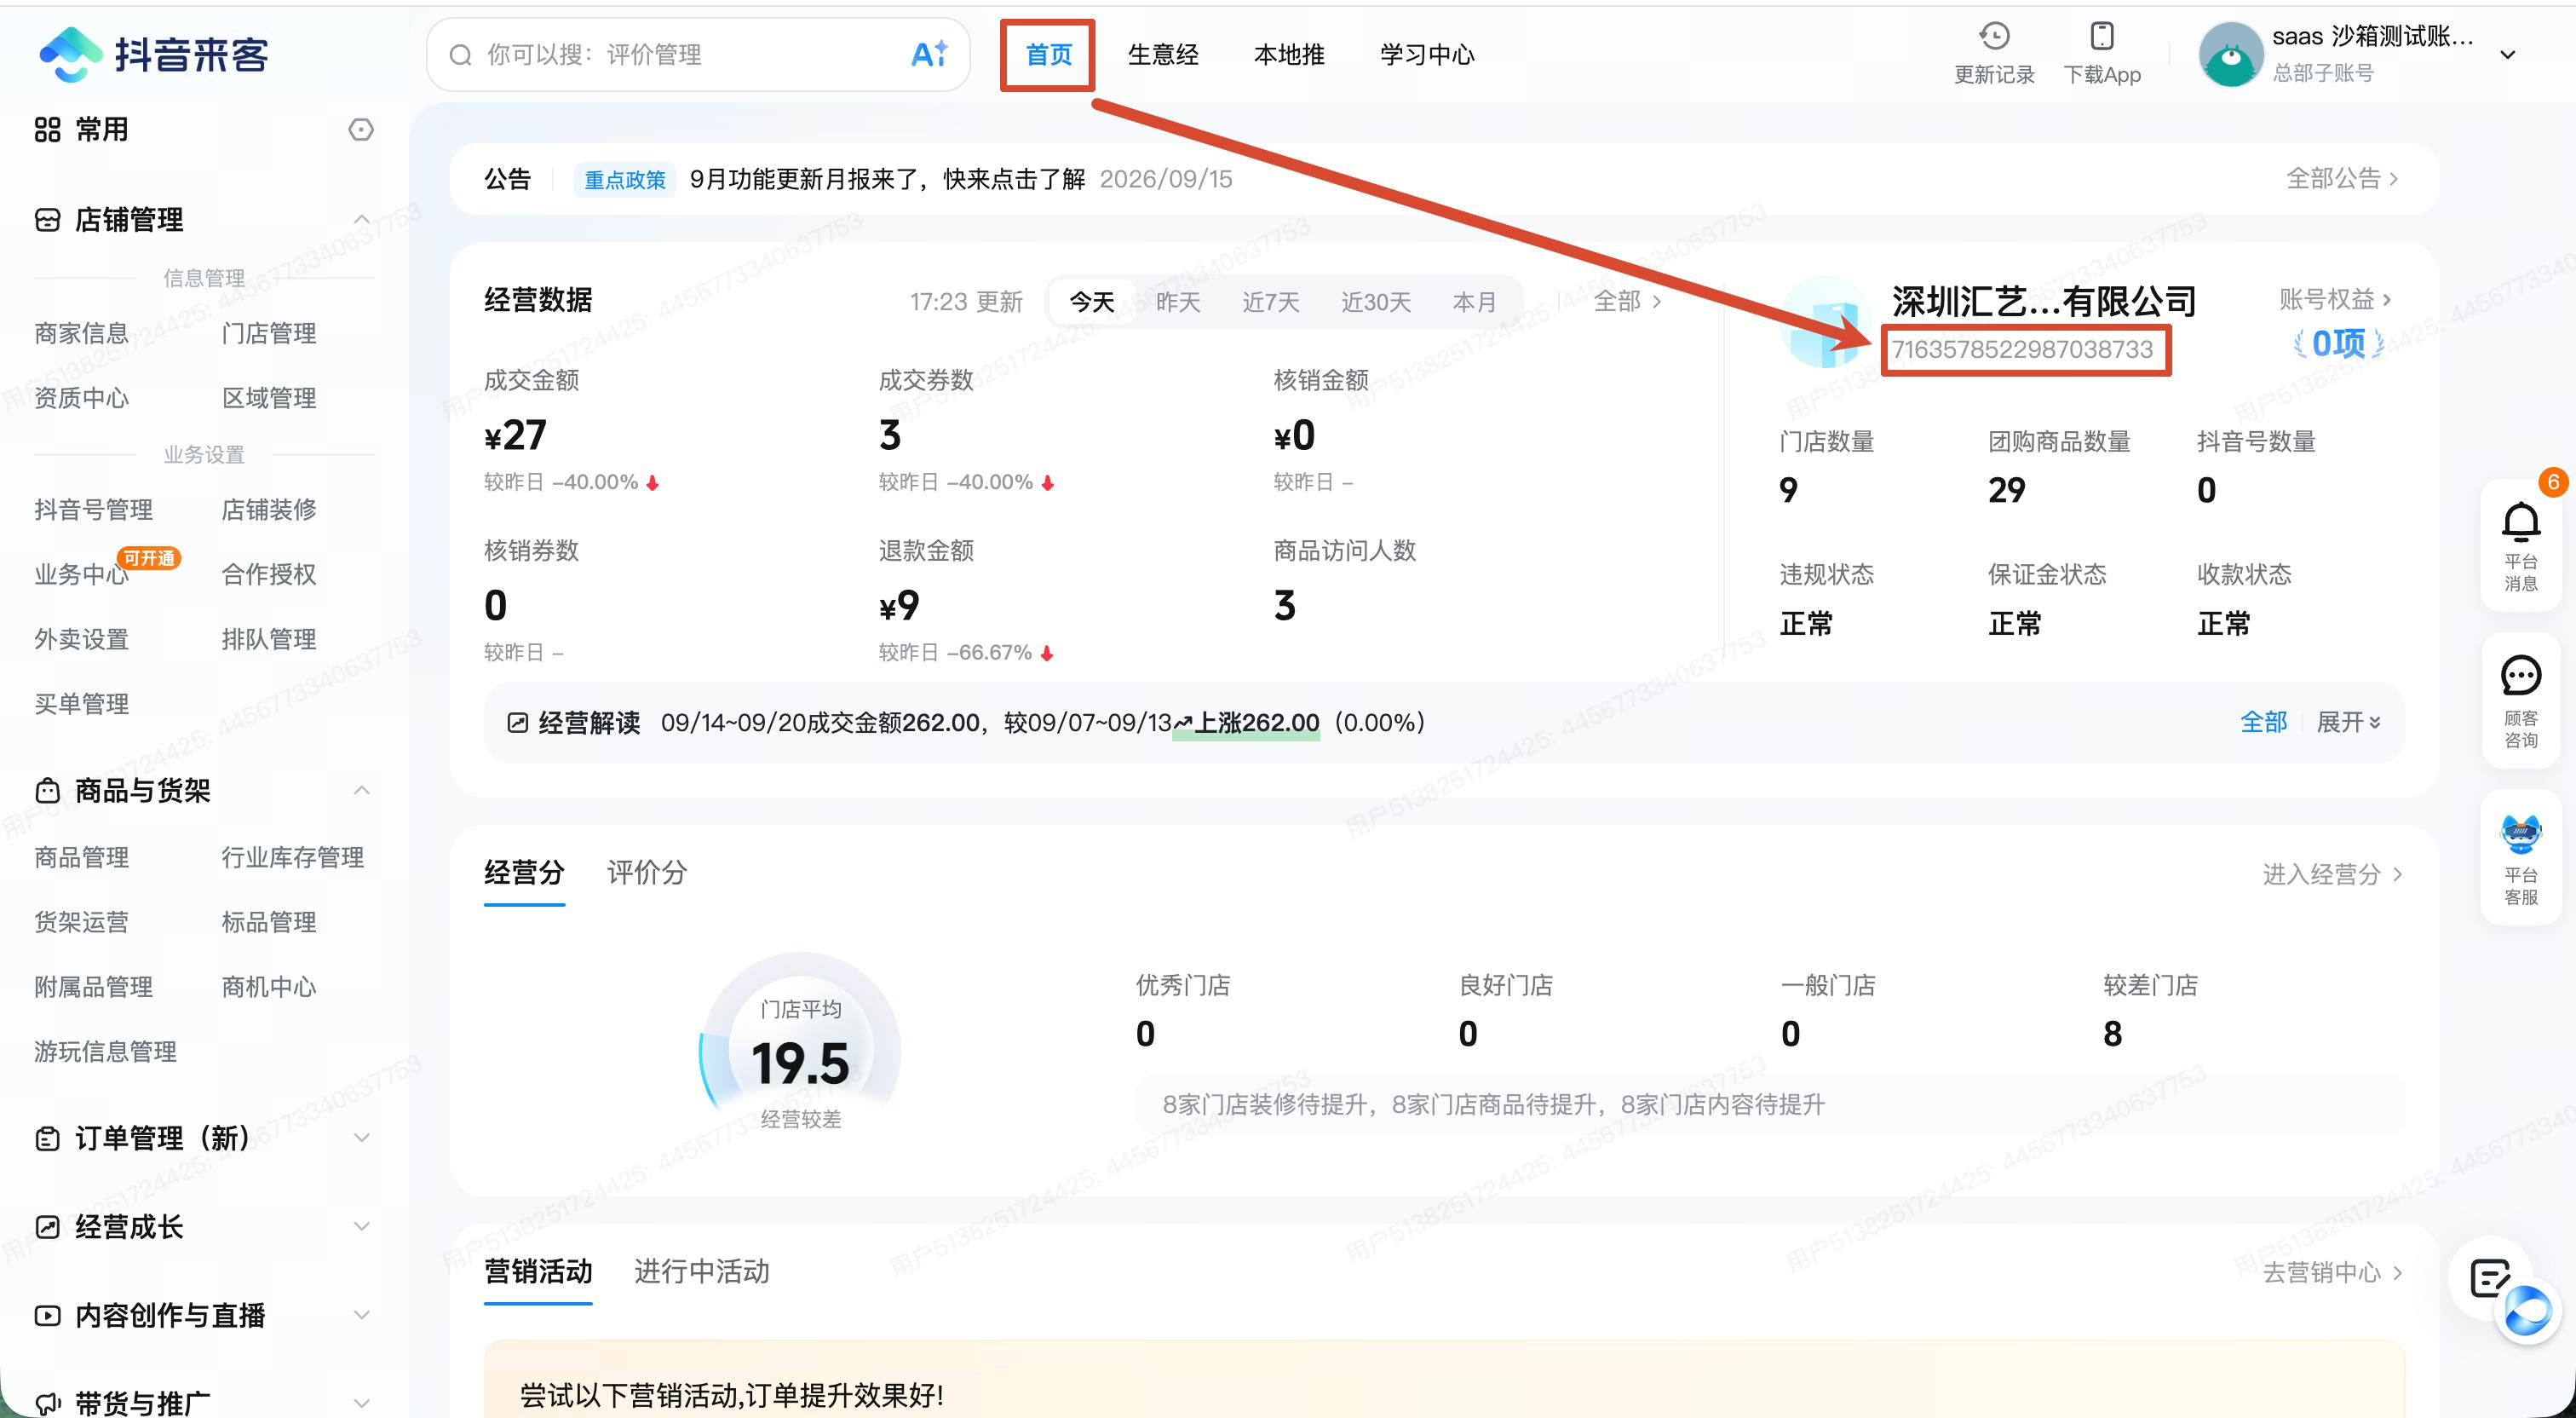Switch to the 评价分 tab
Image resolution: width=2576 pixels, height=1418 pixels.
(647, 873)
